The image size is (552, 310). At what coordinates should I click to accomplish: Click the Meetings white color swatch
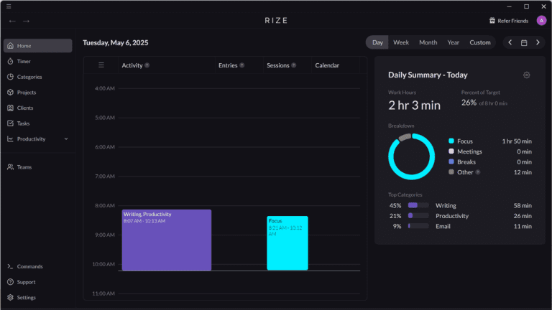pos(451,151)
